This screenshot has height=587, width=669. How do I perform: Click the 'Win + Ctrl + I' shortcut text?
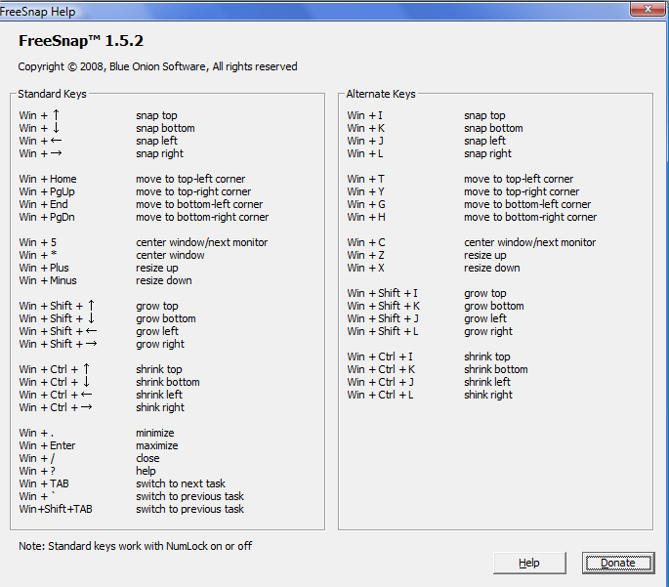[380, 356]
